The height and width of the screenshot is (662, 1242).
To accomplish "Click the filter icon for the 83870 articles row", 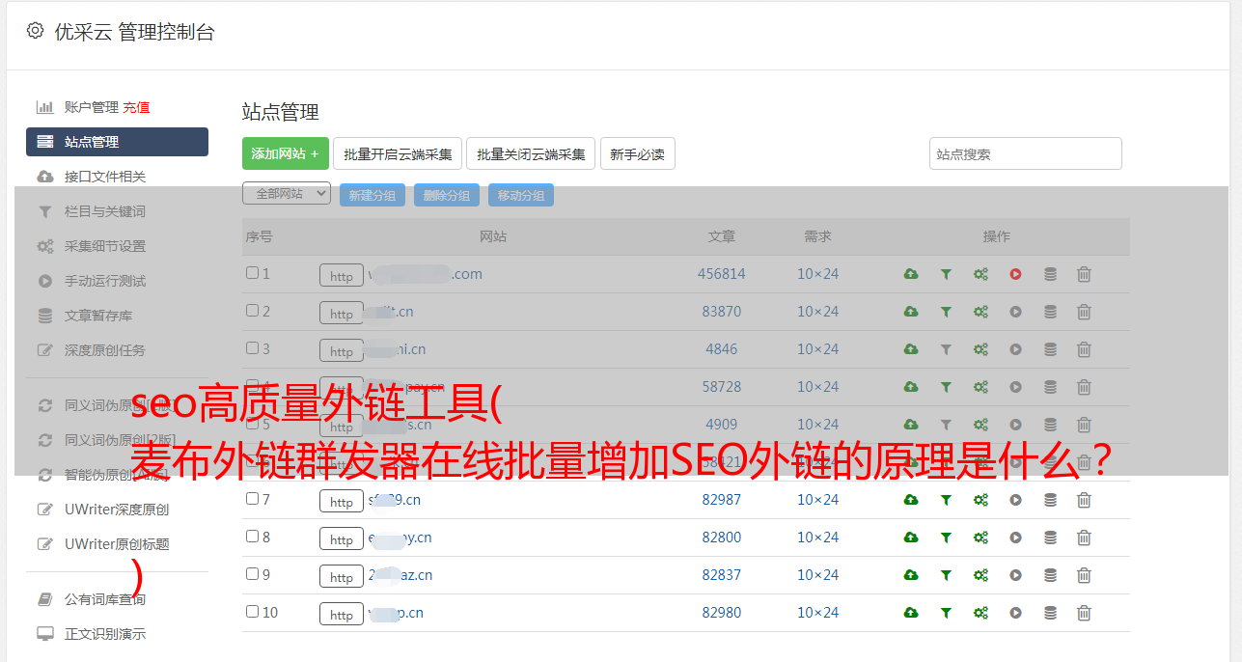I will pyautogui.click(x=946, y=312).
